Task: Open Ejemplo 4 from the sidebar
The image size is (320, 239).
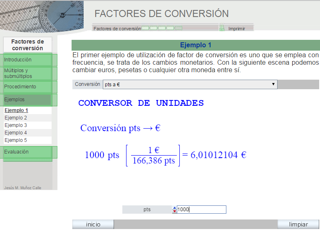Action: 16,133
